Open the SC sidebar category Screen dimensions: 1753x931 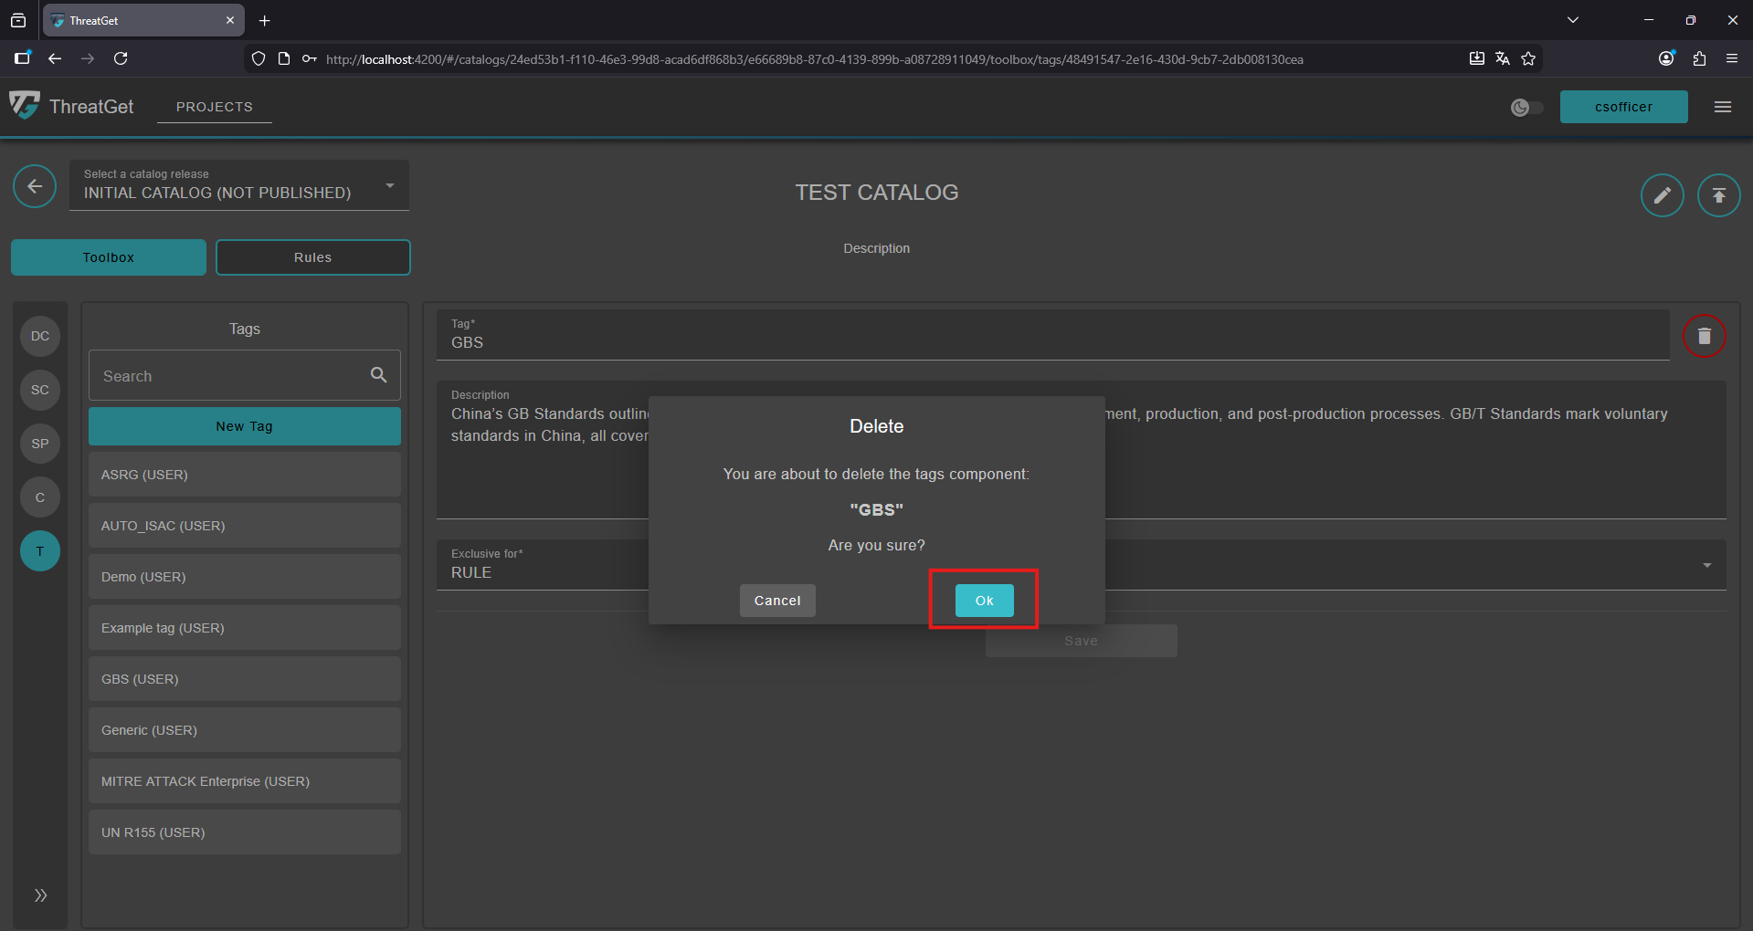click(x=40, y=390)
